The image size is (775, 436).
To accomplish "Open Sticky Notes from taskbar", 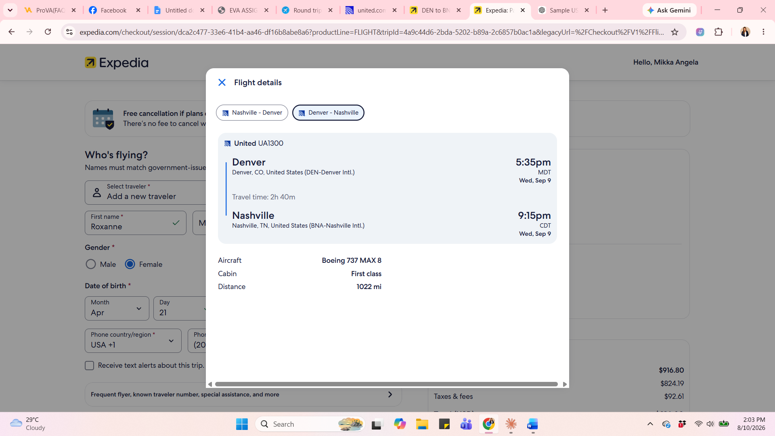I will pyautogui.click(x=444, y=424).
